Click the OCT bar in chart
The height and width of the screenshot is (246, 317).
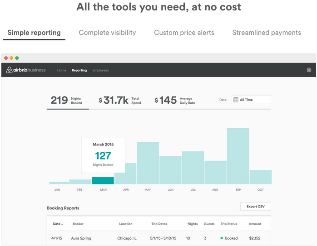coord(261,177)
